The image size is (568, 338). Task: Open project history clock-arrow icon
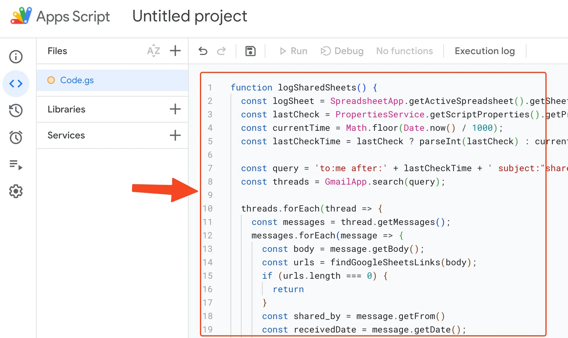[x=16, y=110]
